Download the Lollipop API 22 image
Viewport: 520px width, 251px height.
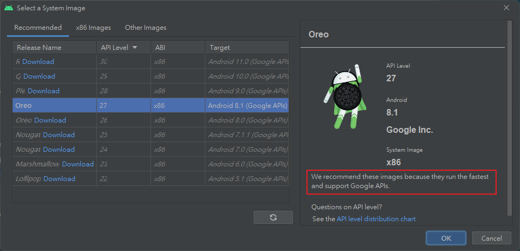[x=59, y=178]
